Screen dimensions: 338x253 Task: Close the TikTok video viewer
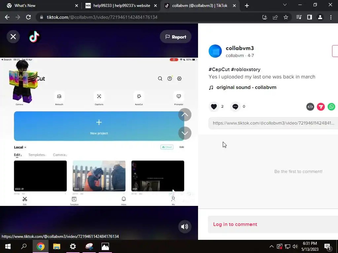click(13, 37)
